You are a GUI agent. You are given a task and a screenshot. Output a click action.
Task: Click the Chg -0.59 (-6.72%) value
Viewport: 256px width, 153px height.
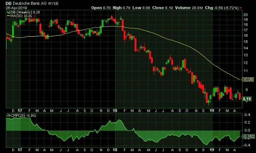point(222,8)
